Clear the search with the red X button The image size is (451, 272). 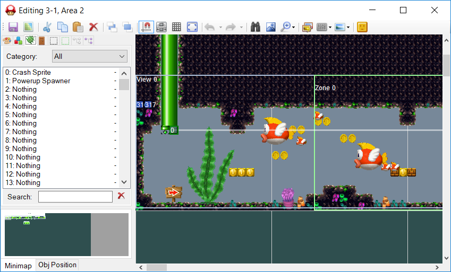click(x=121, y=196)
